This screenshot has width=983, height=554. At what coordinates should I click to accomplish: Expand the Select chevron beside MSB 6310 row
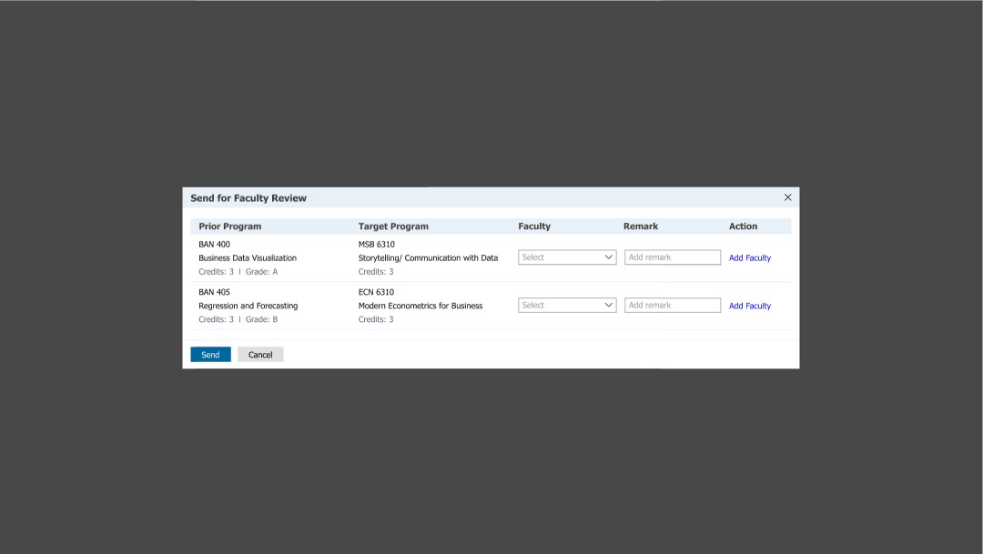(608, 257)
